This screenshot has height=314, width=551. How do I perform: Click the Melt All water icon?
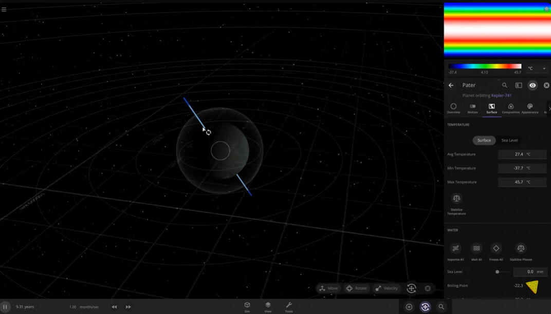coord(476,248)
